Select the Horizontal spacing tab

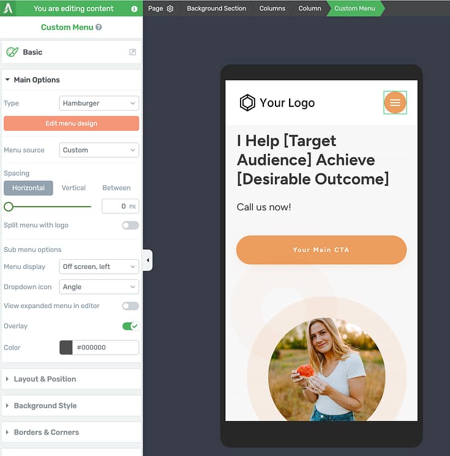pos(28,188)
